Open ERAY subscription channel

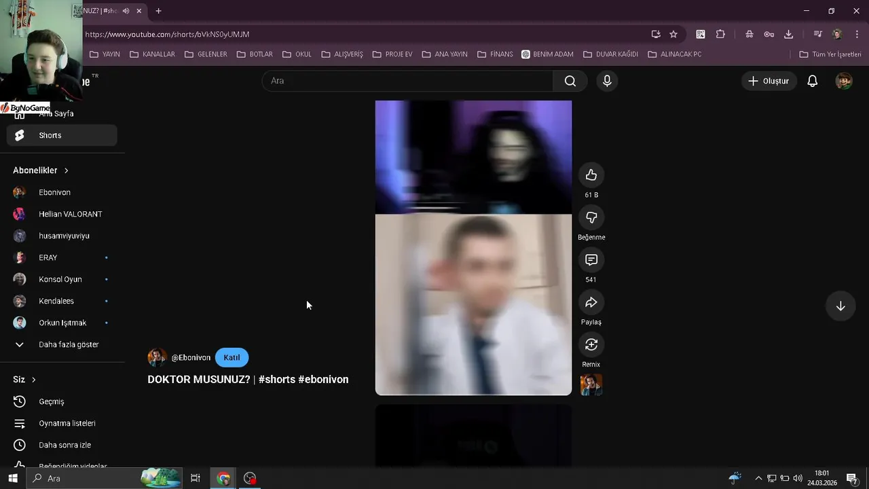point(62,257)
